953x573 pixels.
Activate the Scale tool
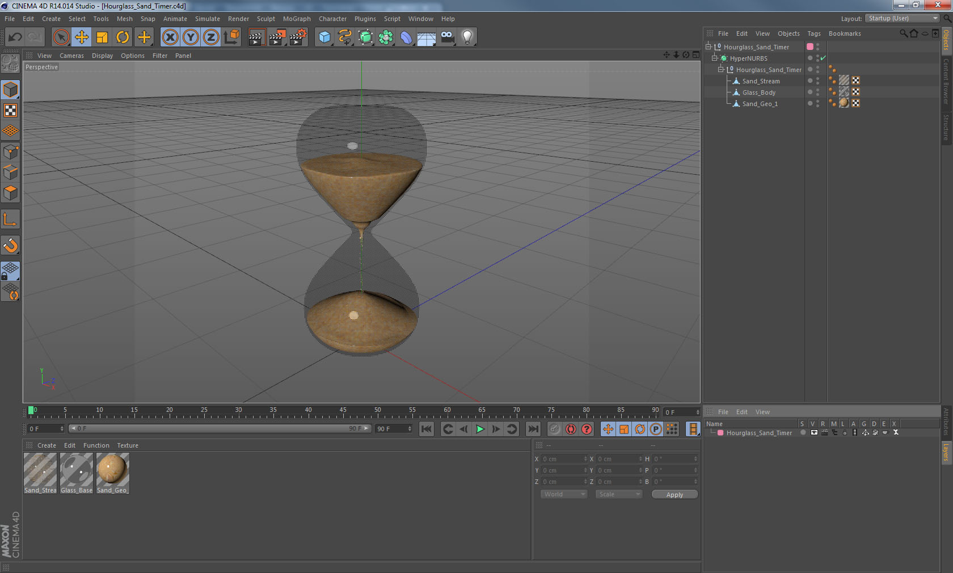click(x=102, y=37)
